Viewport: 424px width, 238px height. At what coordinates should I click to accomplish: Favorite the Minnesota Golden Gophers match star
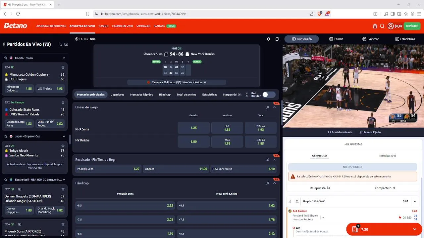63,67
